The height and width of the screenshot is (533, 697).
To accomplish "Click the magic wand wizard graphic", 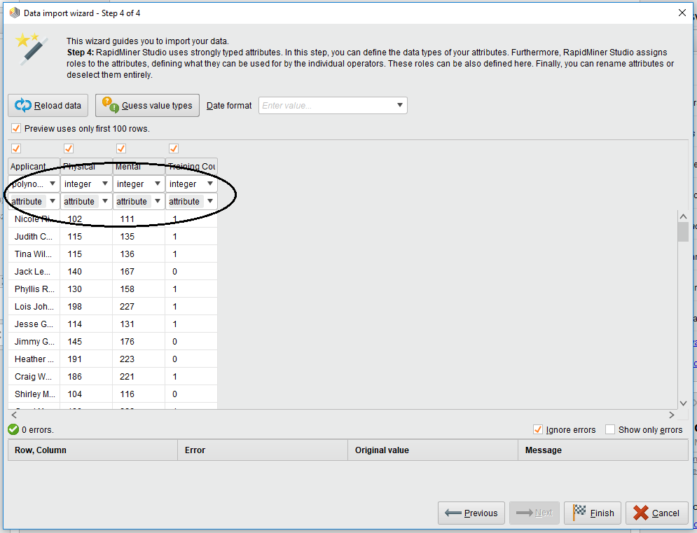I will 32,49.
